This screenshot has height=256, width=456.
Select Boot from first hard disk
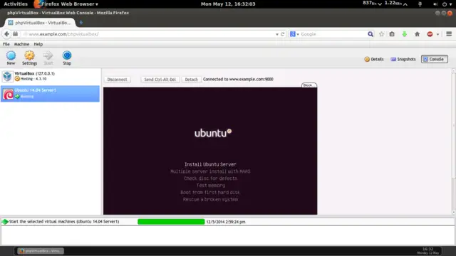pos(210,193)
